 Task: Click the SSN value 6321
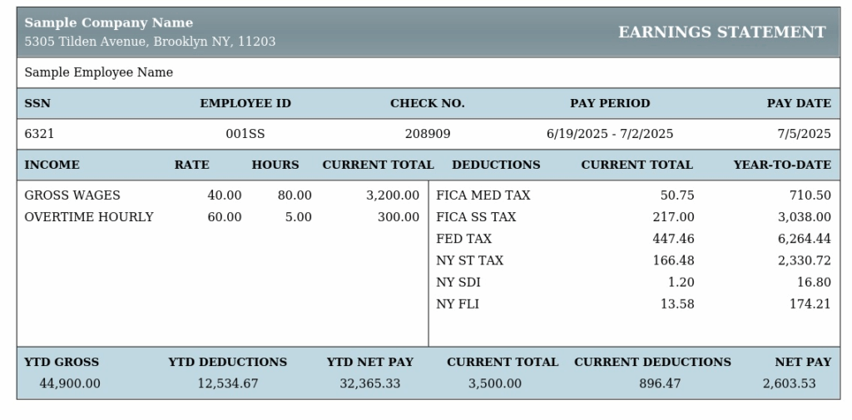[x=39, y=134]
